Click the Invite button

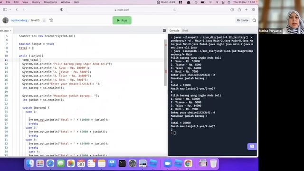point(243,20)
